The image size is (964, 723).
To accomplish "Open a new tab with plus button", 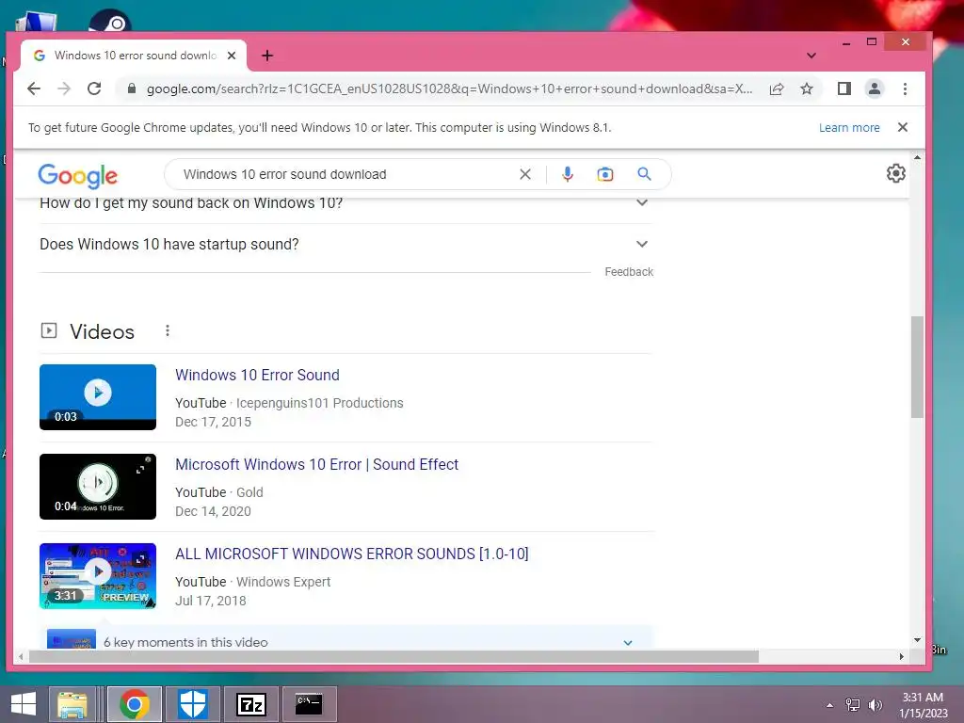I will (267, 56).
